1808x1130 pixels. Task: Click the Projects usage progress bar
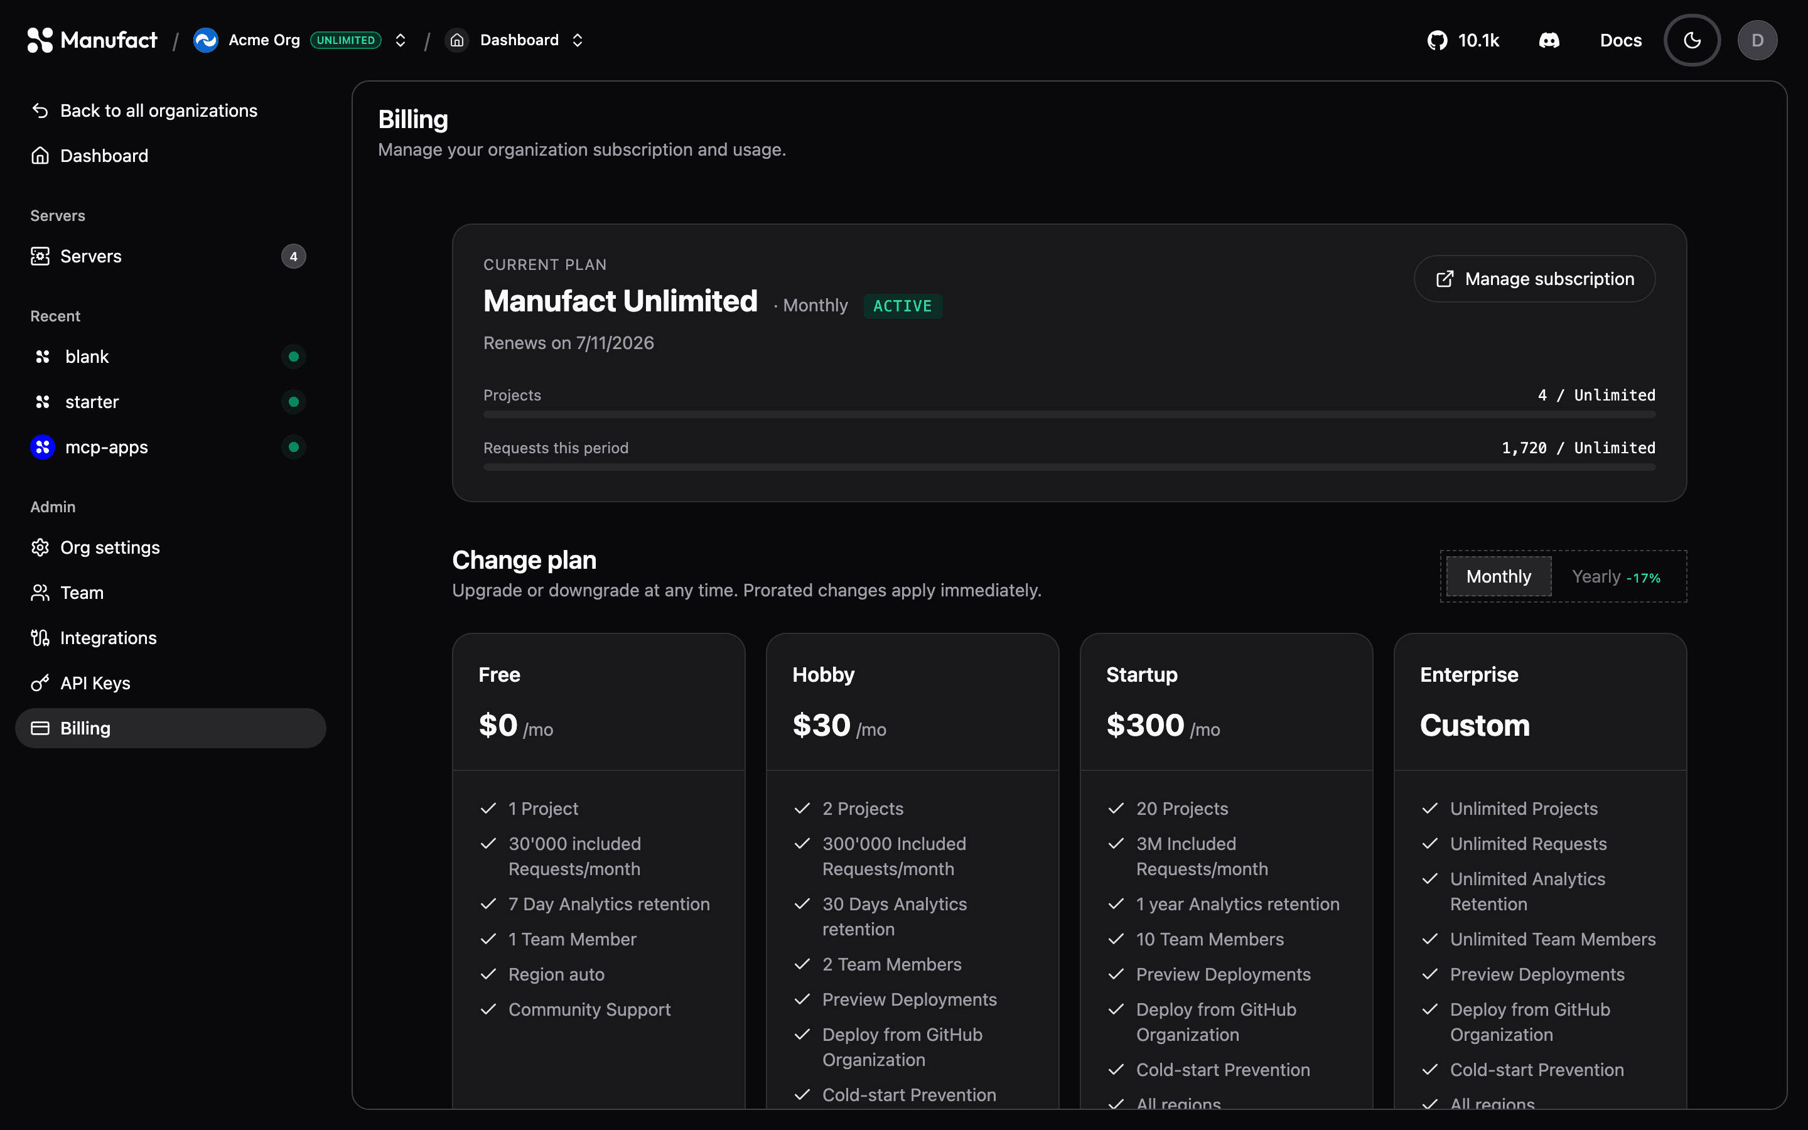click(x=1069, y=414)
